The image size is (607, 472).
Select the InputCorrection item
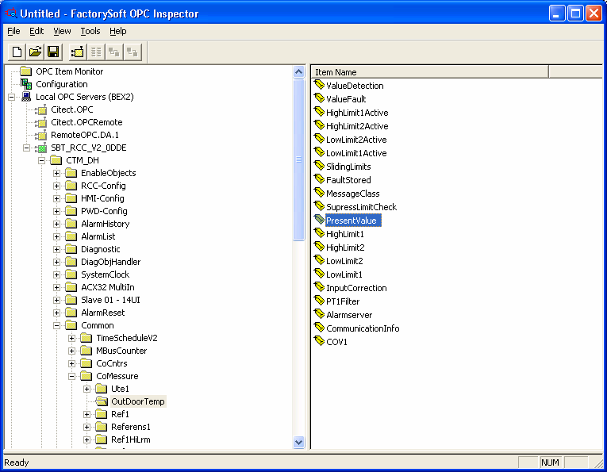[356, 288]
